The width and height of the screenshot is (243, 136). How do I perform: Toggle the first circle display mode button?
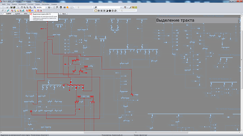point(96,11)
